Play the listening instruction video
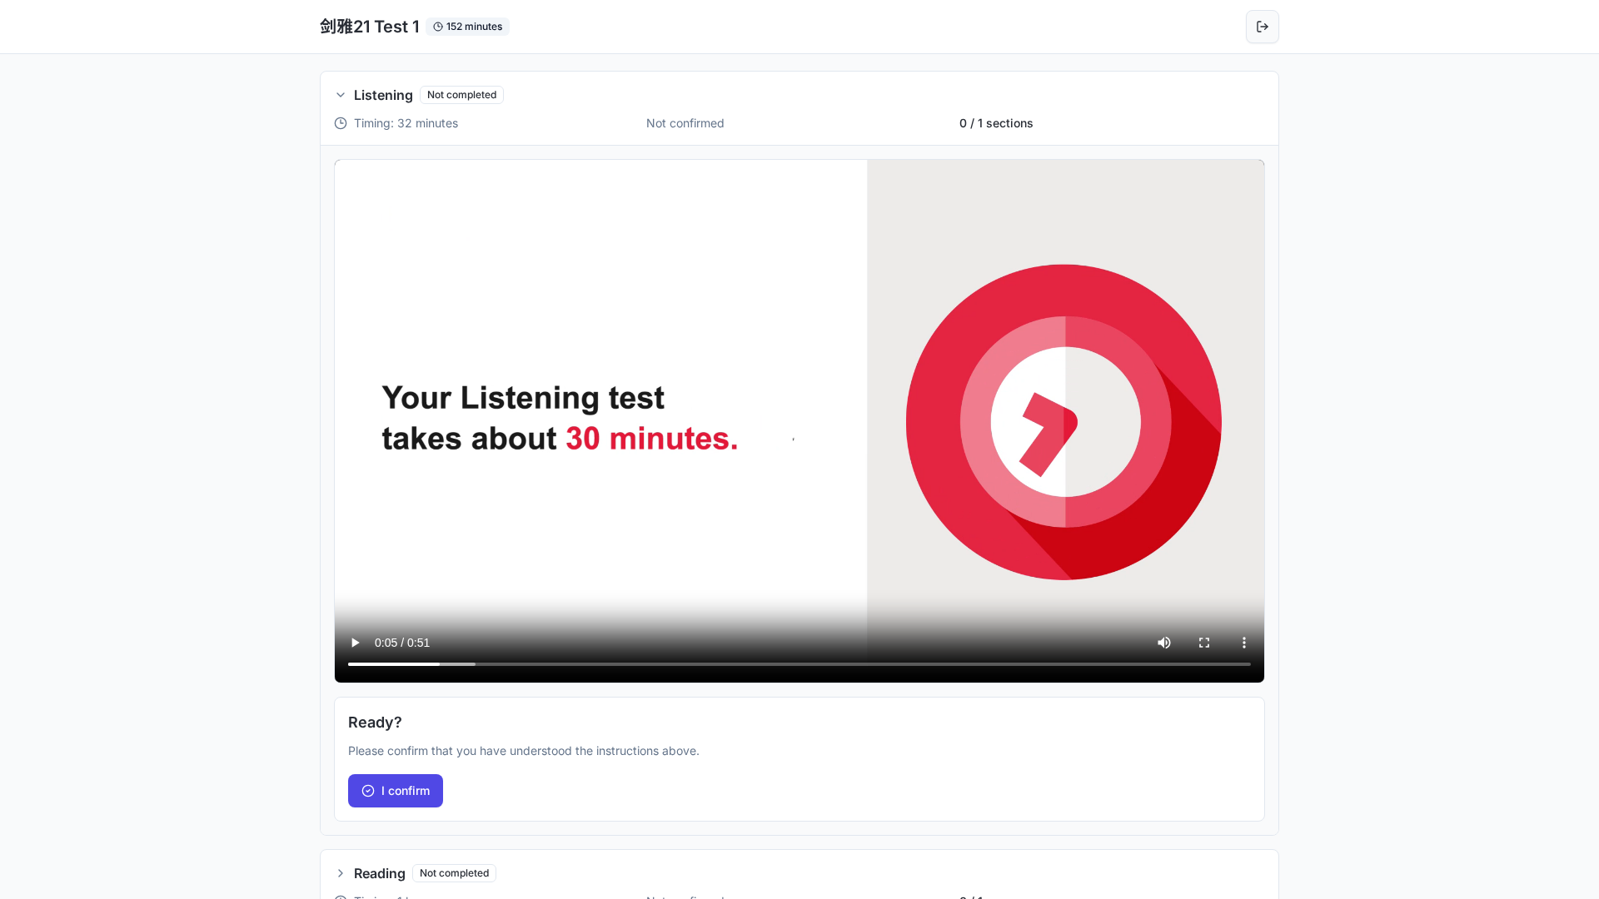Viewport: 1599px width, 899px height. pyautogui.click(x=355, y=643)
